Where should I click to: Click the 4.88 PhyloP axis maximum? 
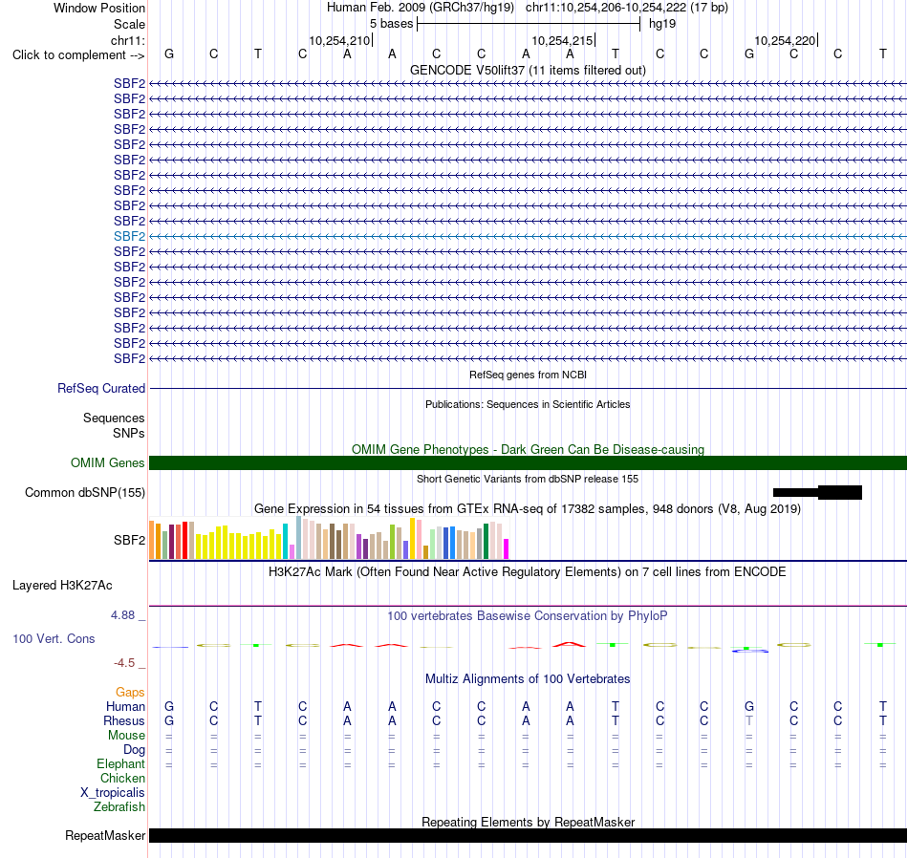[122, 615]
